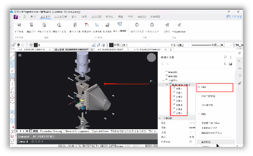Screen dimensions: 253x156
Task: Toggle the layer freeze sun icon
Action: [23, 45]
